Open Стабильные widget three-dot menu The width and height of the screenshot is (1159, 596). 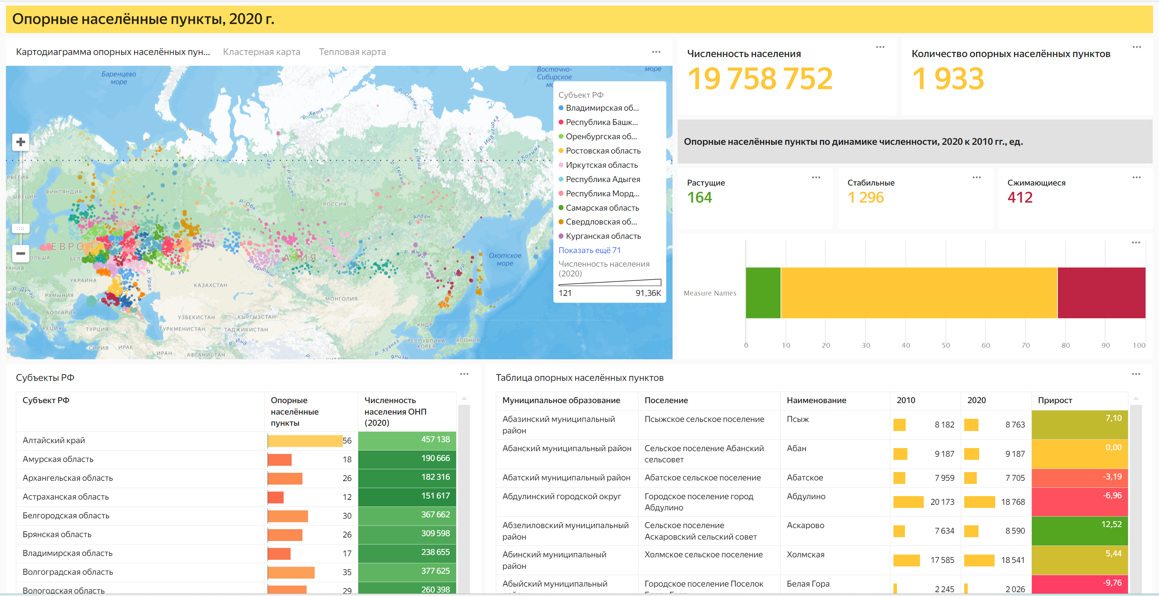[976, 178]
